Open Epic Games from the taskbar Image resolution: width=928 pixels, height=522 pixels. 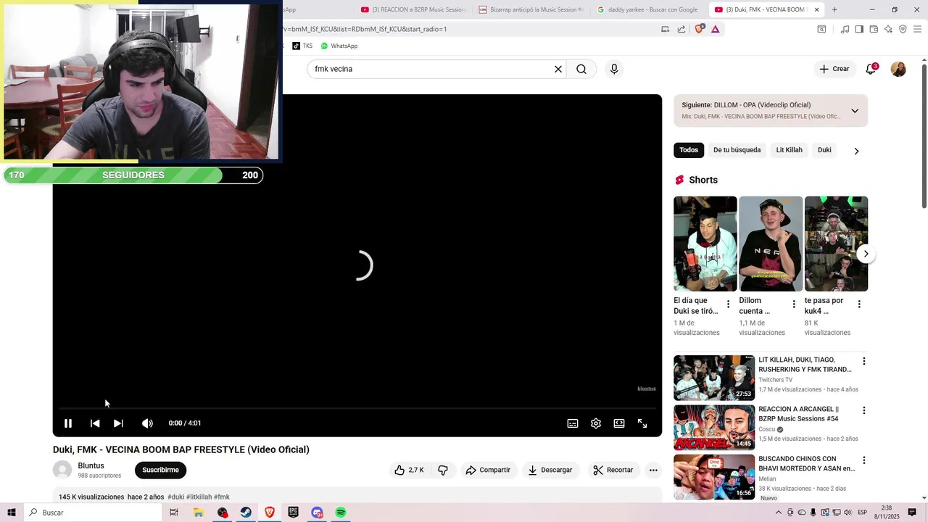[293, 513]
